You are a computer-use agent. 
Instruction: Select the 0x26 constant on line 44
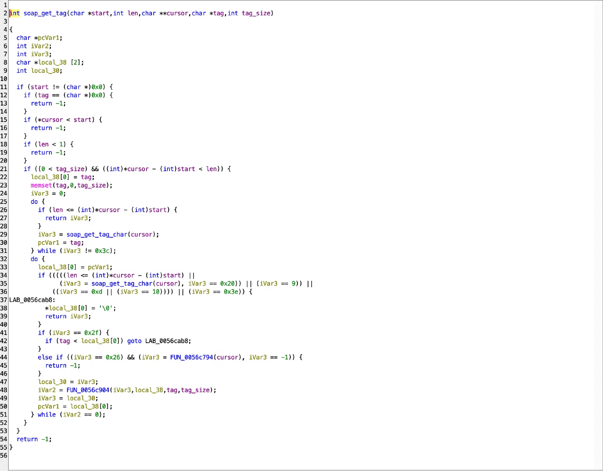click(x=113, y=357)
